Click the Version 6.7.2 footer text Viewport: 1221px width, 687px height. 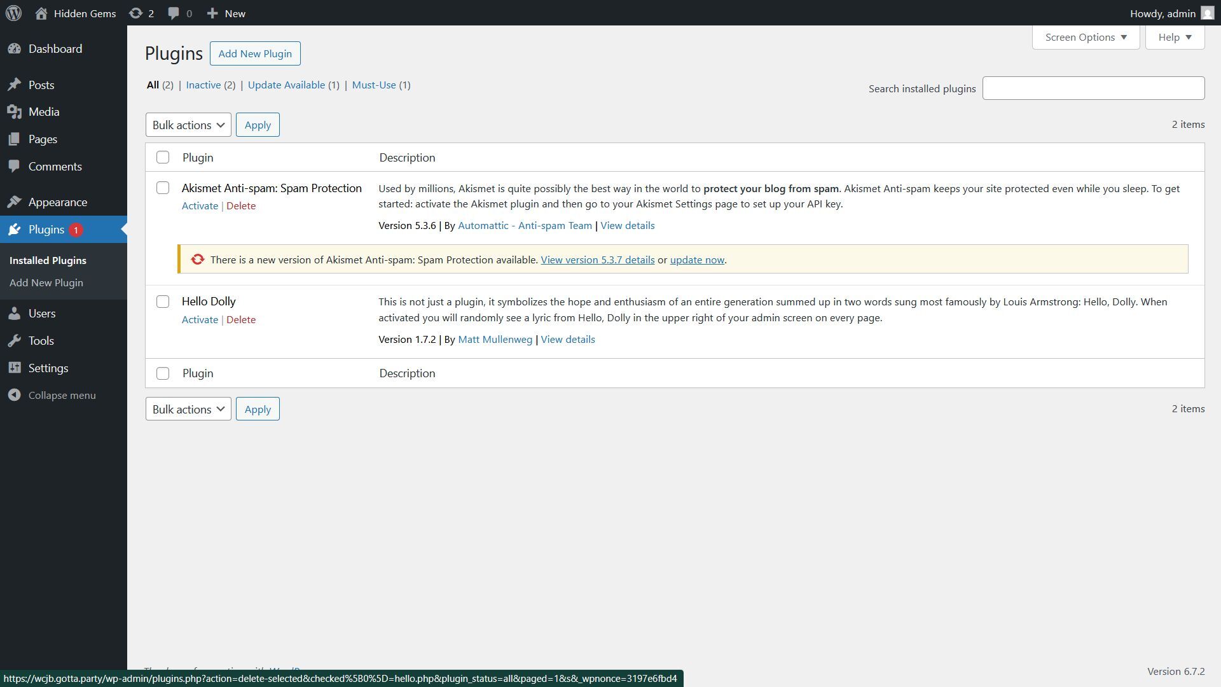1176,671
